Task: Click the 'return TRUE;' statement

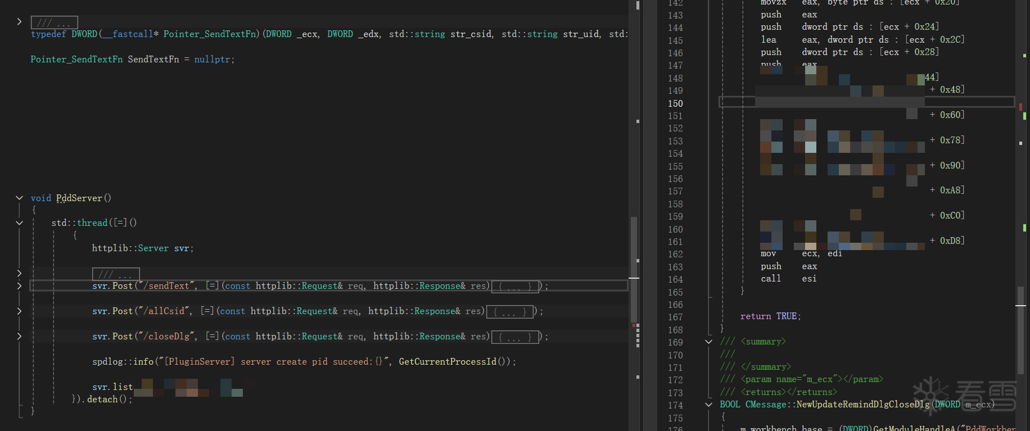Action: click(770, 317)
